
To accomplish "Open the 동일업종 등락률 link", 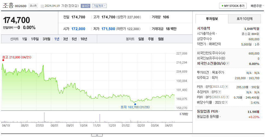I will coord(209,116).
